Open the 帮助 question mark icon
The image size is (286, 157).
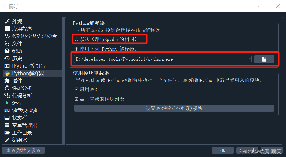(x=7, y=51)
